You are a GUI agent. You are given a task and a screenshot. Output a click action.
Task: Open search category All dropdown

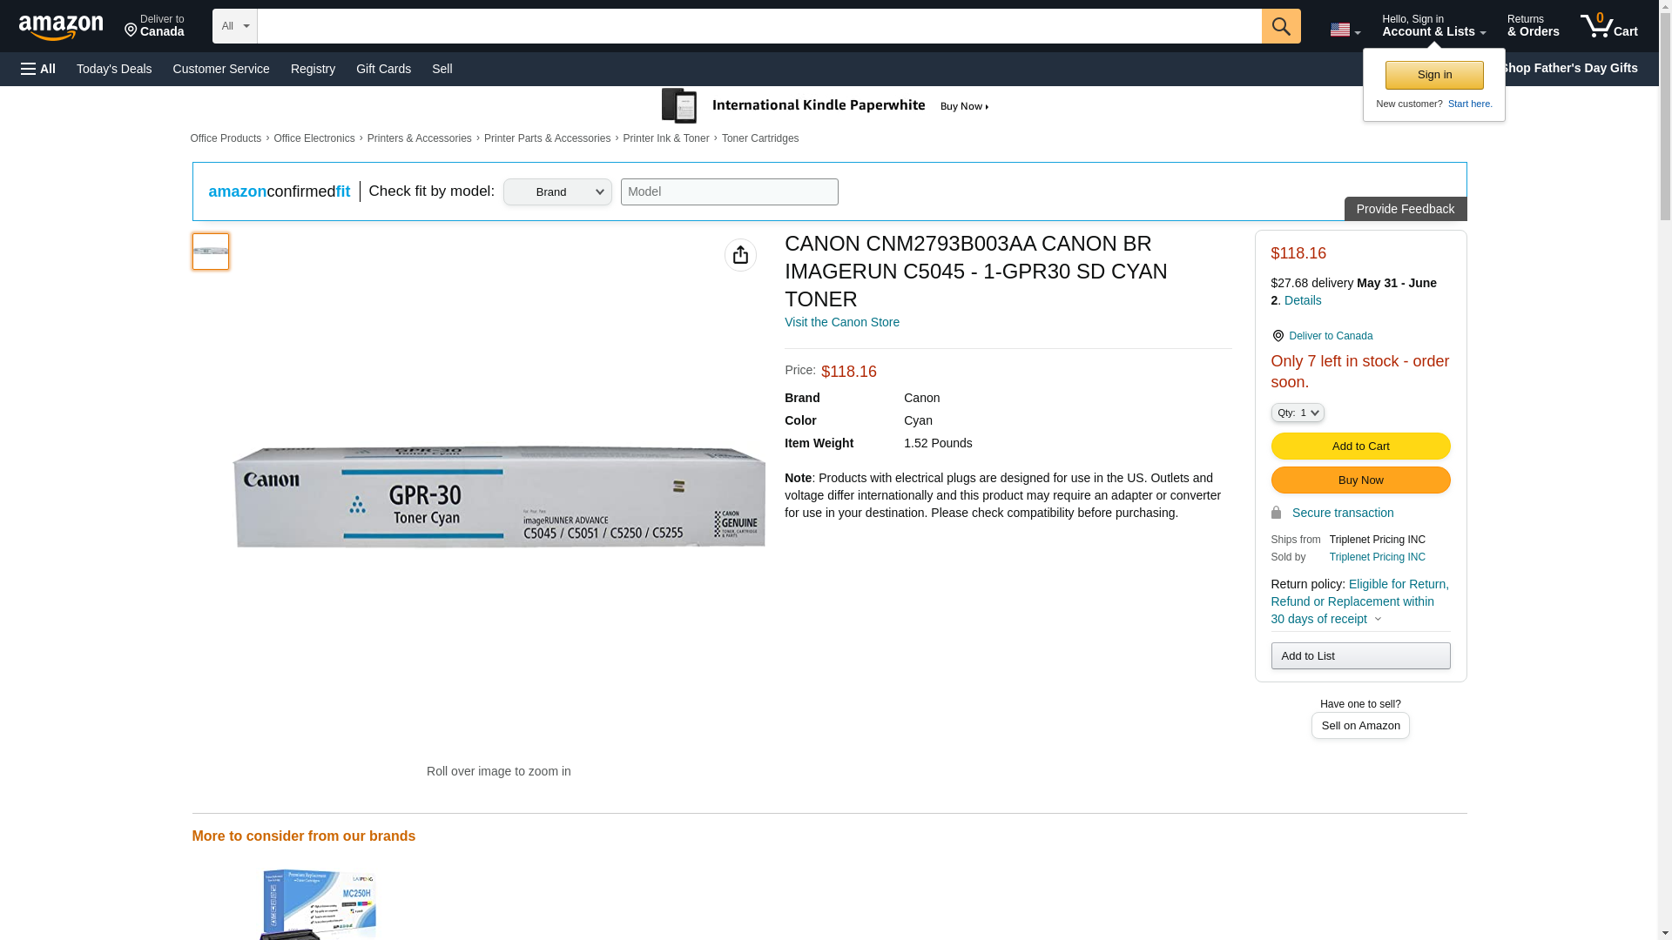pos(234,26)
